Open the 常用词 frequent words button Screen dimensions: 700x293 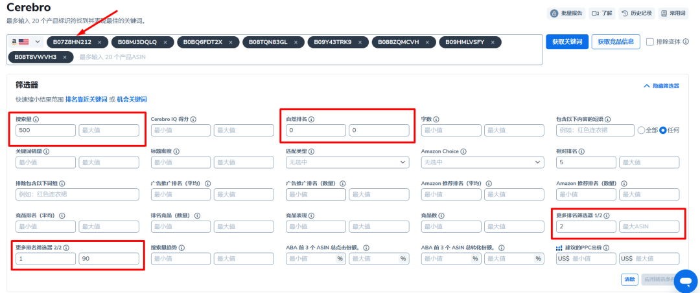[673, 13]
